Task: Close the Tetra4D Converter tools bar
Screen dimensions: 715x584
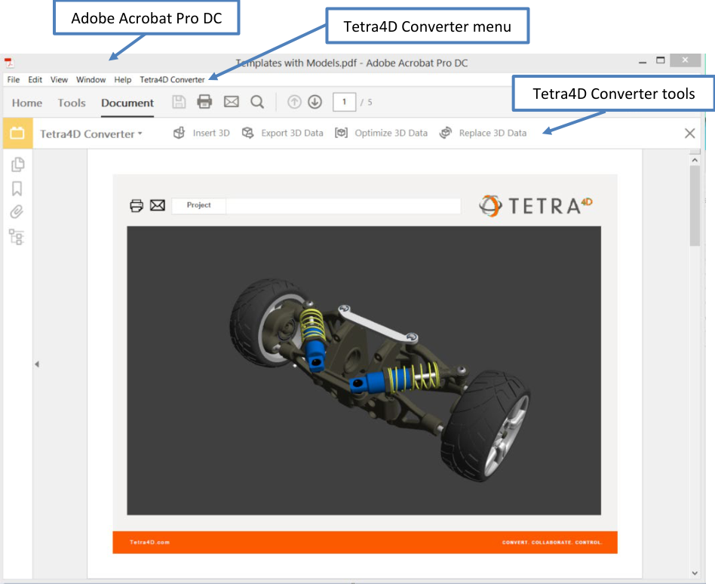Action: 690,134
